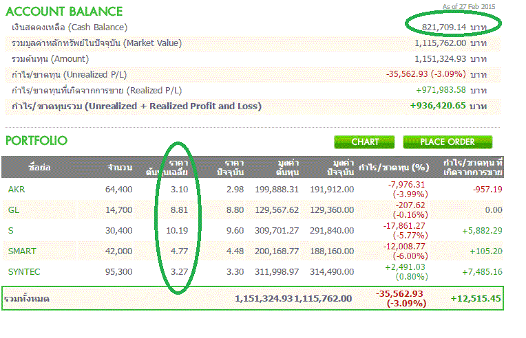Click the SMART stock symbol
The height and width of the screenshot is (338, 526).
pos(22,251)
